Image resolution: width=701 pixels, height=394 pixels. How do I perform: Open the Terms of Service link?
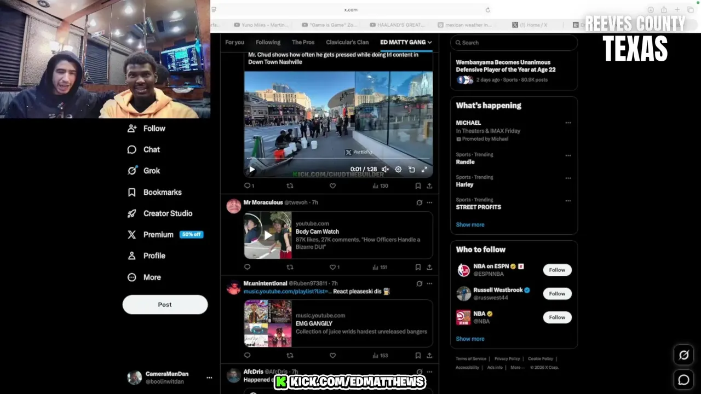(471, 359)
